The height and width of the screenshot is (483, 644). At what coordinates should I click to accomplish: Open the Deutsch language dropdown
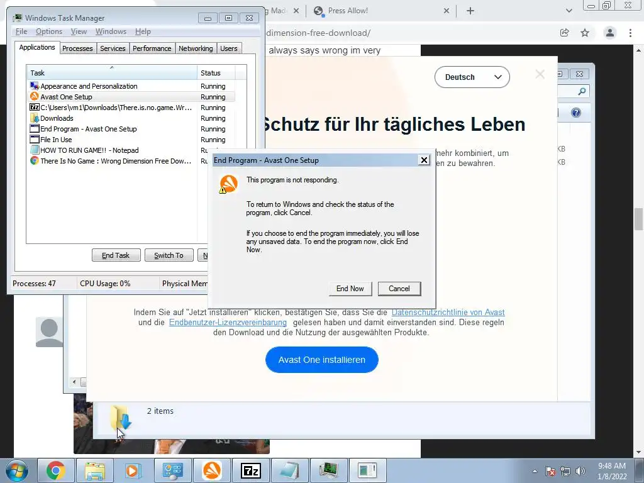pyautogui.click(x=472, y=77)
